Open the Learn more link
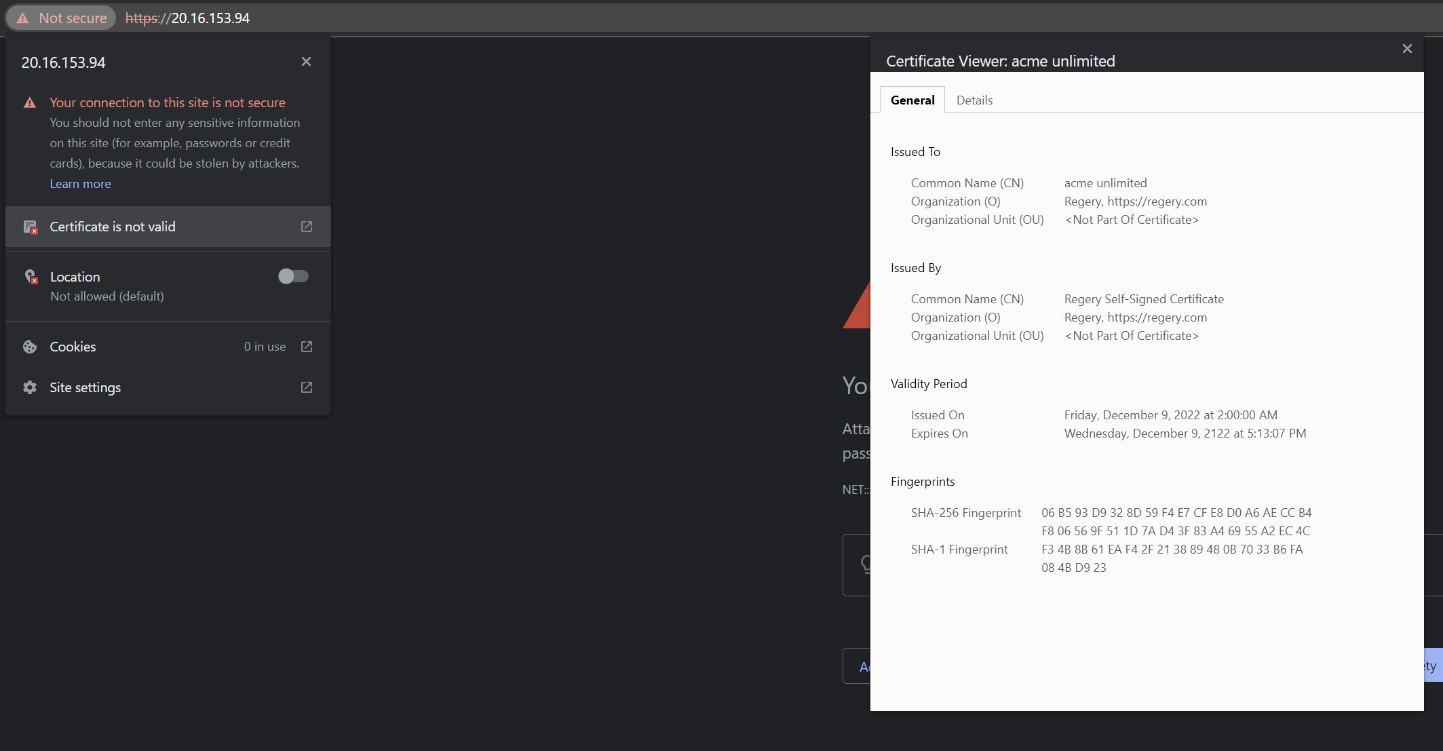 click(80, 184)
